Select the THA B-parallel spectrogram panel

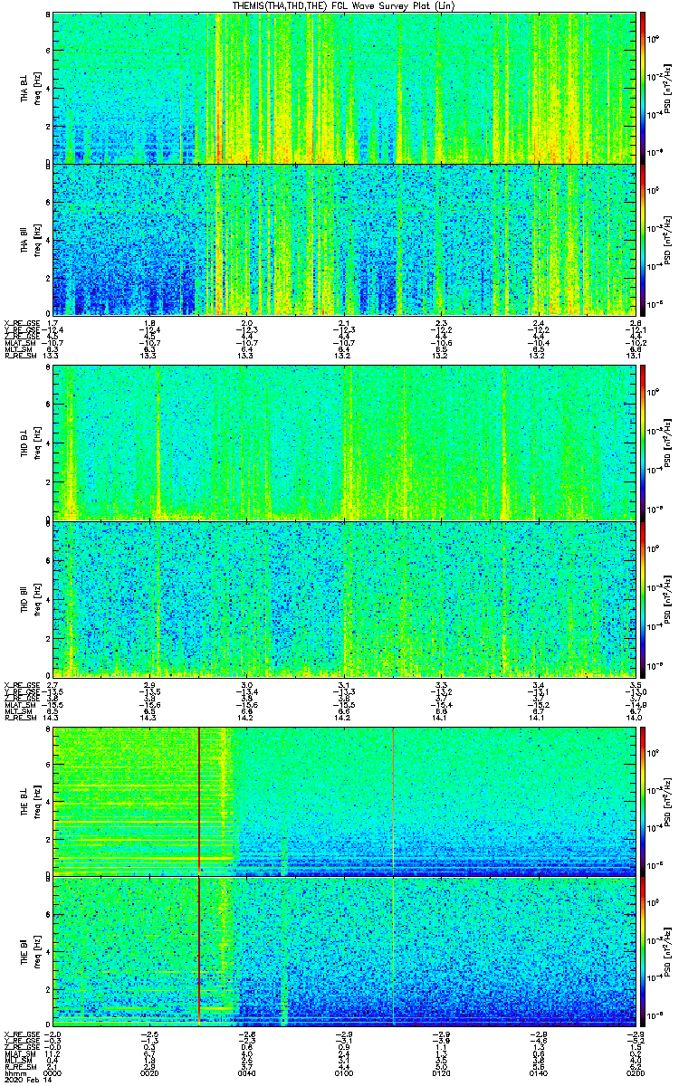344,239
